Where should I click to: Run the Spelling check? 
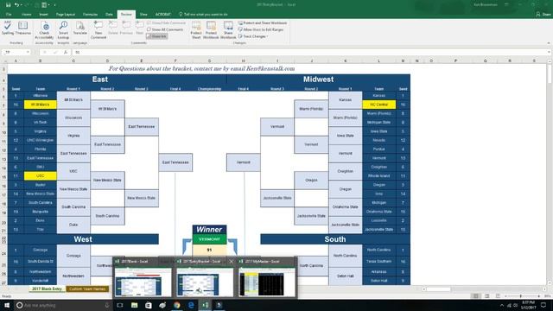click(x=8, y=29)
